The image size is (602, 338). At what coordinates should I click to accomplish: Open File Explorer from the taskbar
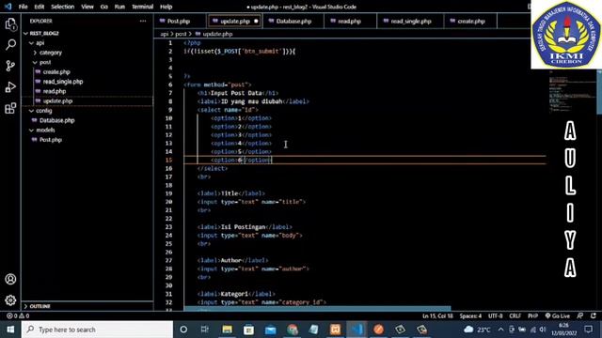point(227,330)
